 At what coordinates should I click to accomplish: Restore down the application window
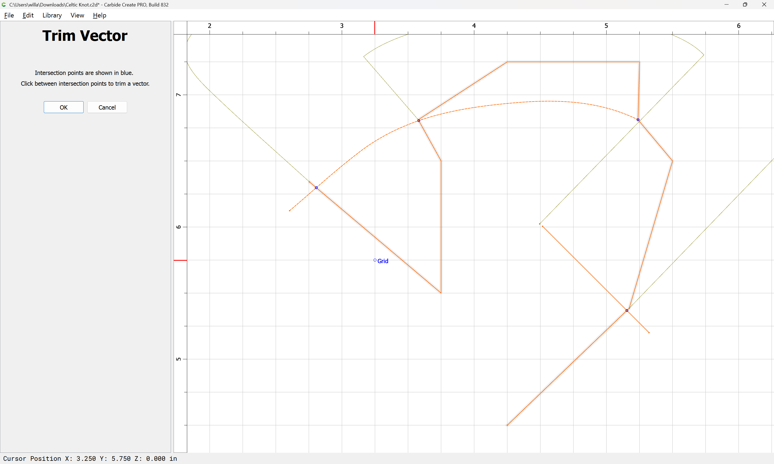[745, 5]
